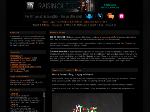This screenshot has height=112, width=150.
Task: Open the Login menu item
Action: coord(52,22)
